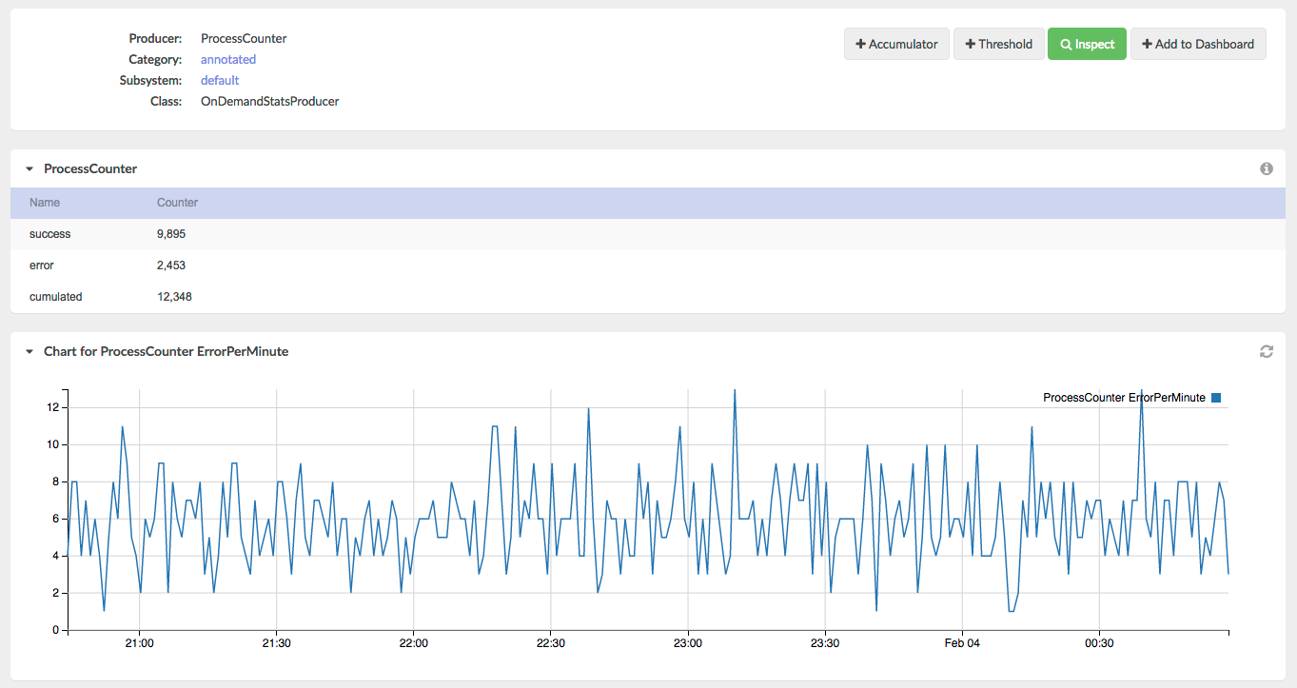The height and width of the screenshot is (688, 1297).
Task: Open the annotated category link
Action: pos(228,59)
